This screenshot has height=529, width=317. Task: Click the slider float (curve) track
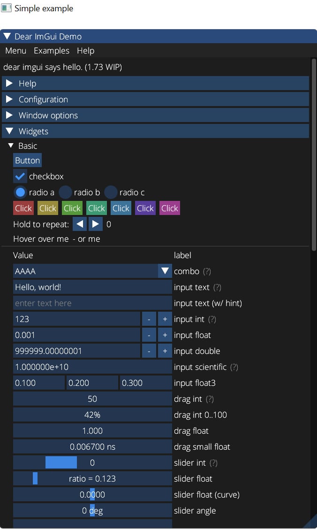click(x=93, y=495)
